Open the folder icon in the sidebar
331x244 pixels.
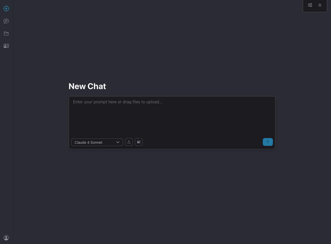6,33
